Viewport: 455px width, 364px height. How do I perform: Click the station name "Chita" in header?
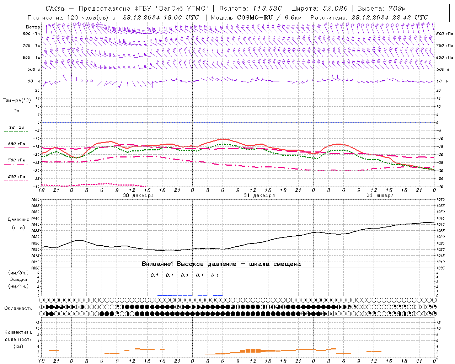[x=55, y=9]
